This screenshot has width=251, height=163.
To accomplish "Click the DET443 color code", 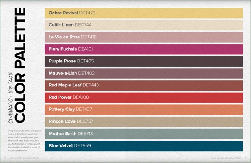I will [x=91, y=85].
